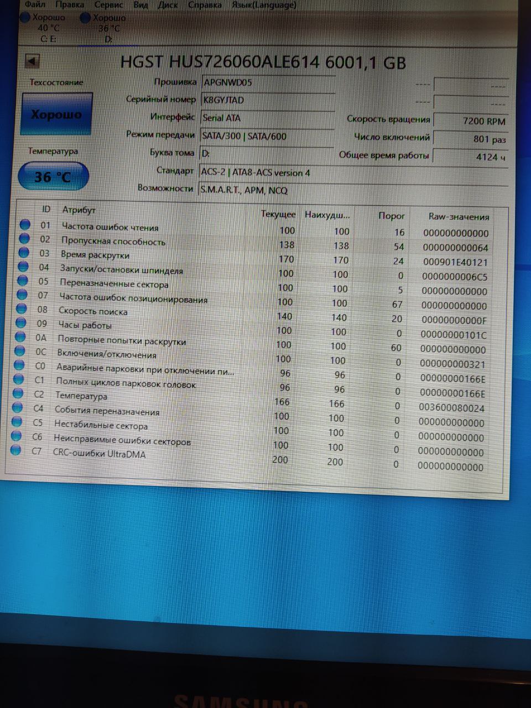Click the Атрибут column header
Image resolution: width=531 pixels, height=708 pixels.
click(x=79, y=210)
